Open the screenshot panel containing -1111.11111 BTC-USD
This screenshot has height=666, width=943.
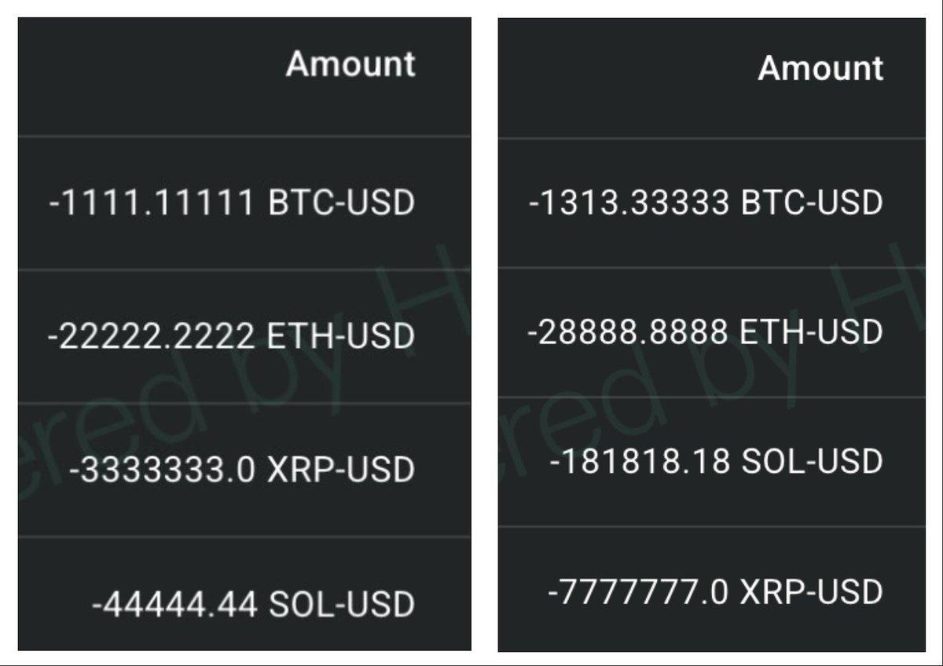pos(244,334)
